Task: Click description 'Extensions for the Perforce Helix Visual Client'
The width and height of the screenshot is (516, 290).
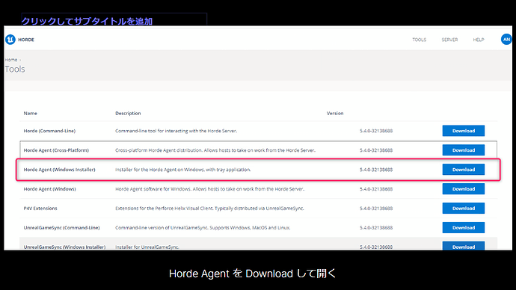Action: [x=209, y=209]
